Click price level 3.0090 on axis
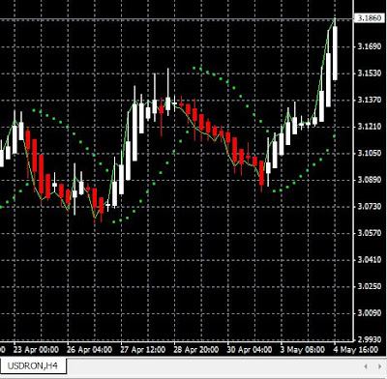The height and width of the screenshot is (379, 387). point(370,313)
